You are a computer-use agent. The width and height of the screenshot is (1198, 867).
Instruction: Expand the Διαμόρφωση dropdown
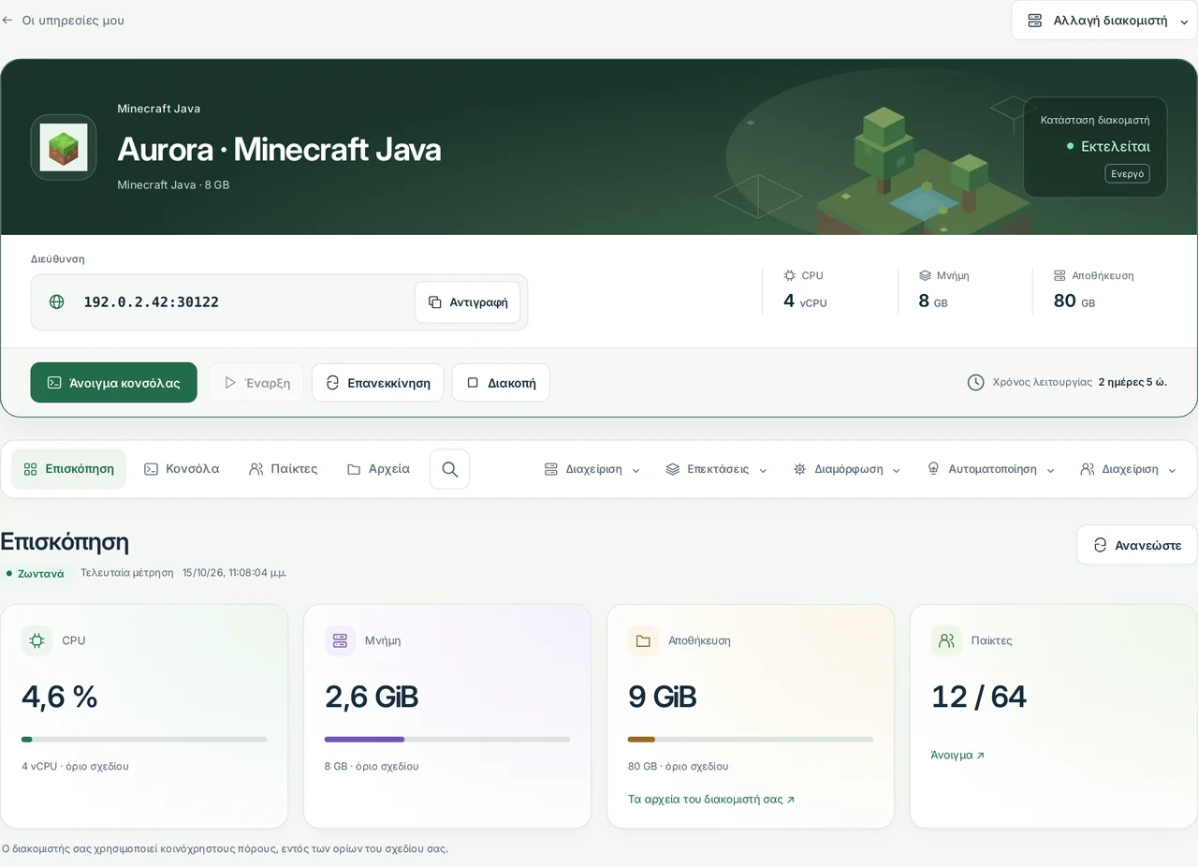coord(847,469)
